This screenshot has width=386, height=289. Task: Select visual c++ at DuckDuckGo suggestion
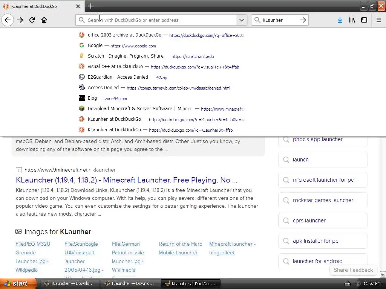click(x=161, y=67)
